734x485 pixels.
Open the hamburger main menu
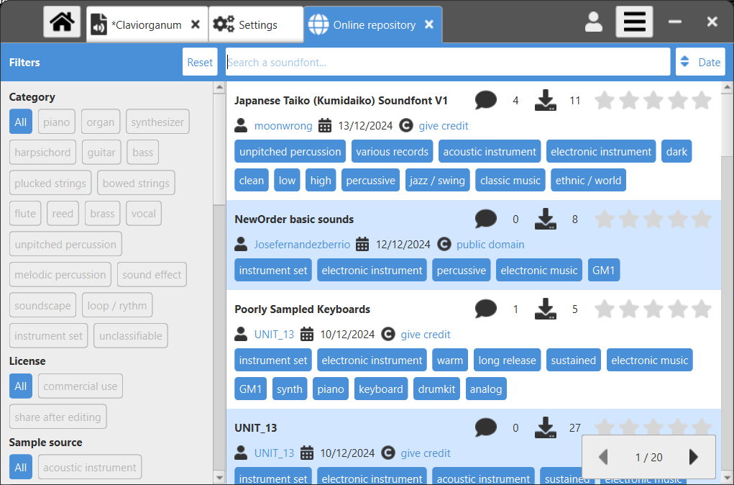tap(634, 22)
